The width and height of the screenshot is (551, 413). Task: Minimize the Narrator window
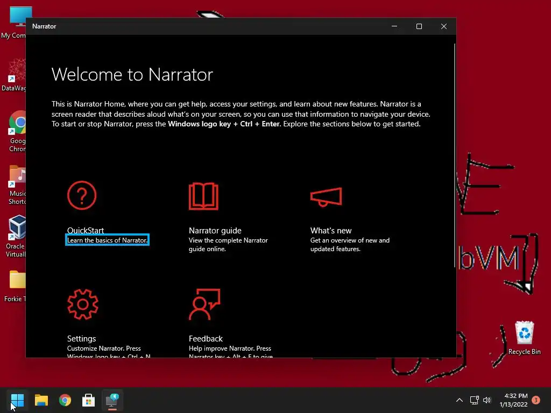(x=394, y=26)
